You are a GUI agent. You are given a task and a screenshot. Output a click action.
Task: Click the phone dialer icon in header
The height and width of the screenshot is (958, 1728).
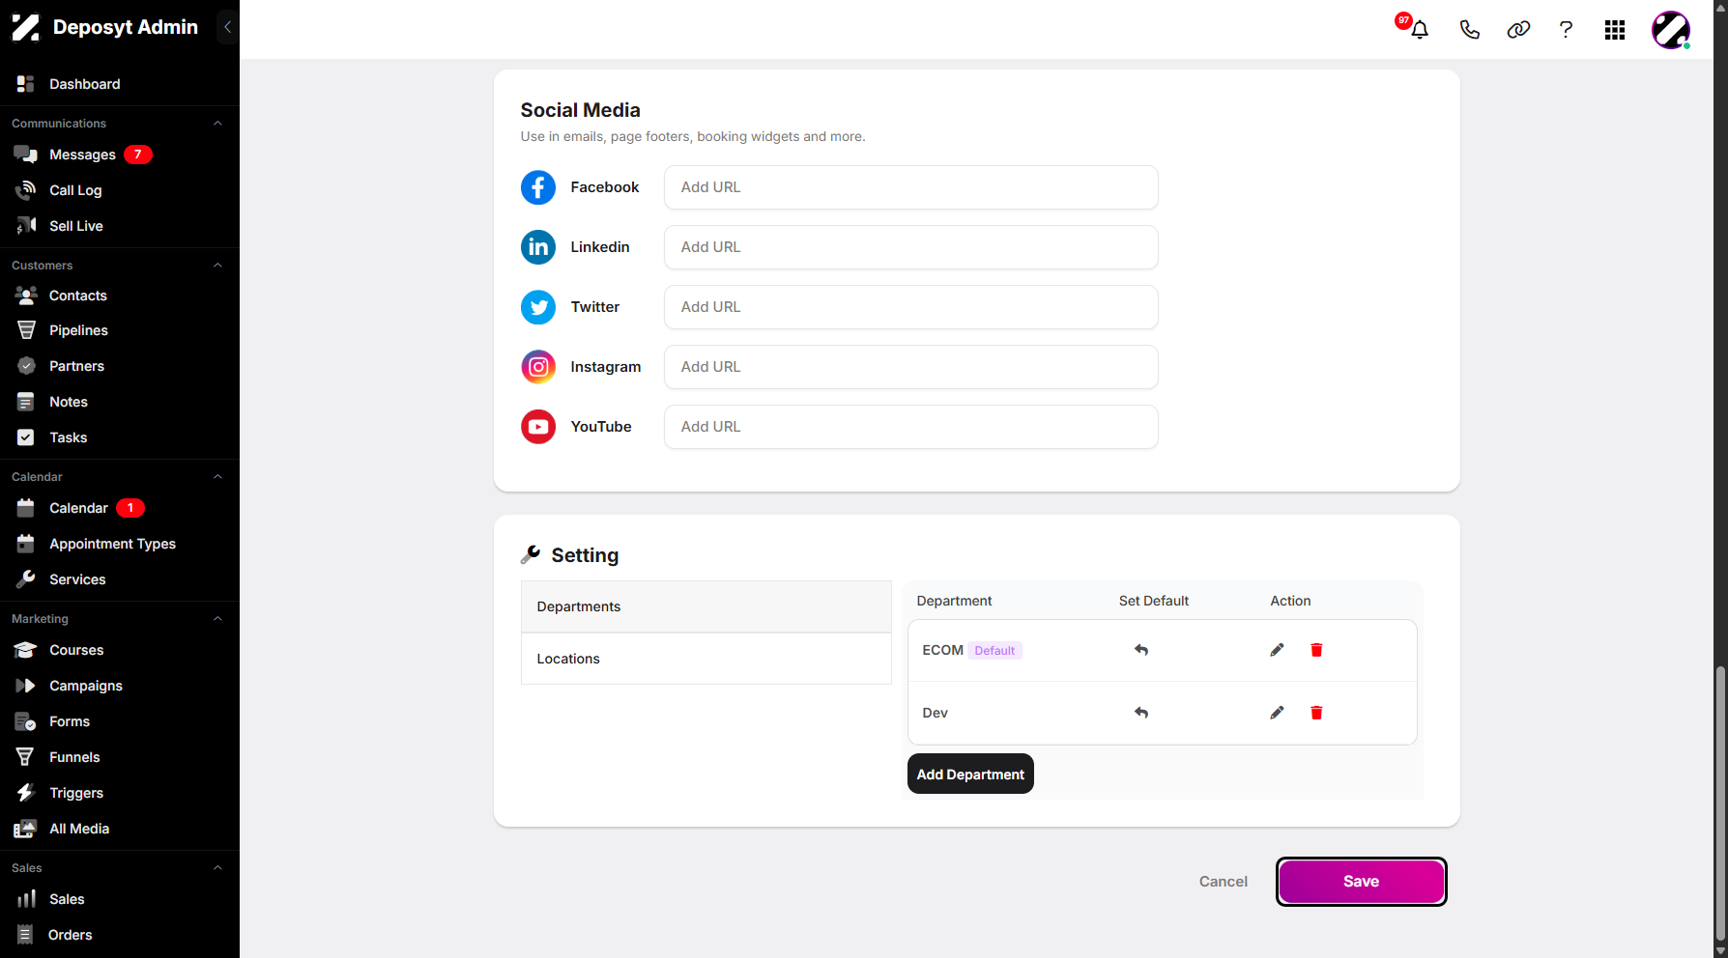coord(1469,30)
